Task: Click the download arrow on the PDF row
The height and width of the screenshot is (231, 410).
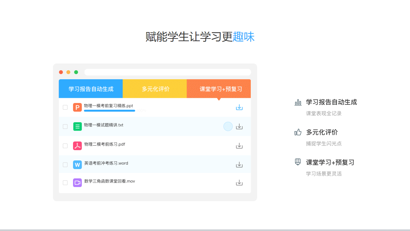Action: (239, 145)
